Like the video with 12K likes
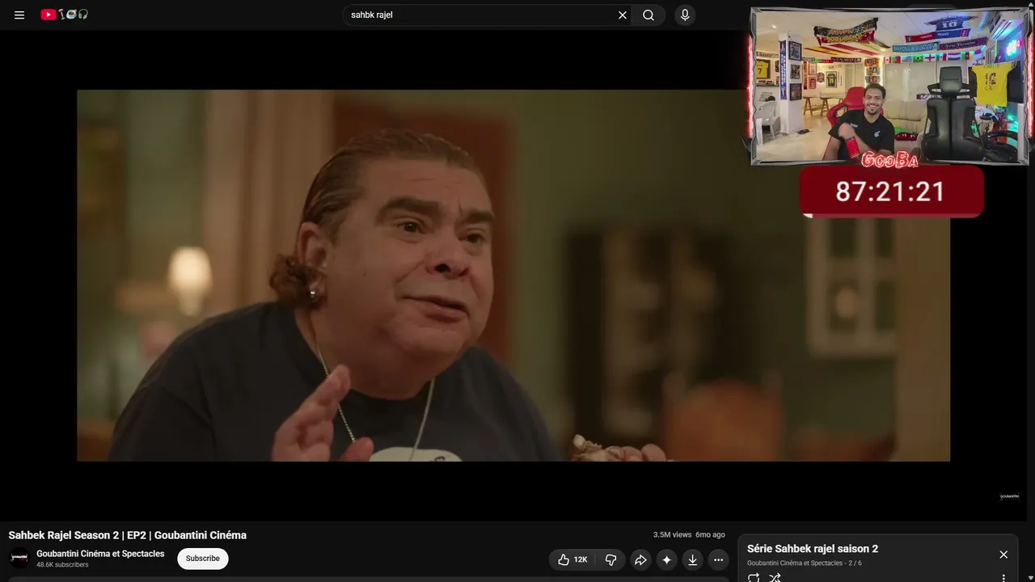Image resolution: width=1035 pixels, height=582 pixels. [x=572, y=559]
